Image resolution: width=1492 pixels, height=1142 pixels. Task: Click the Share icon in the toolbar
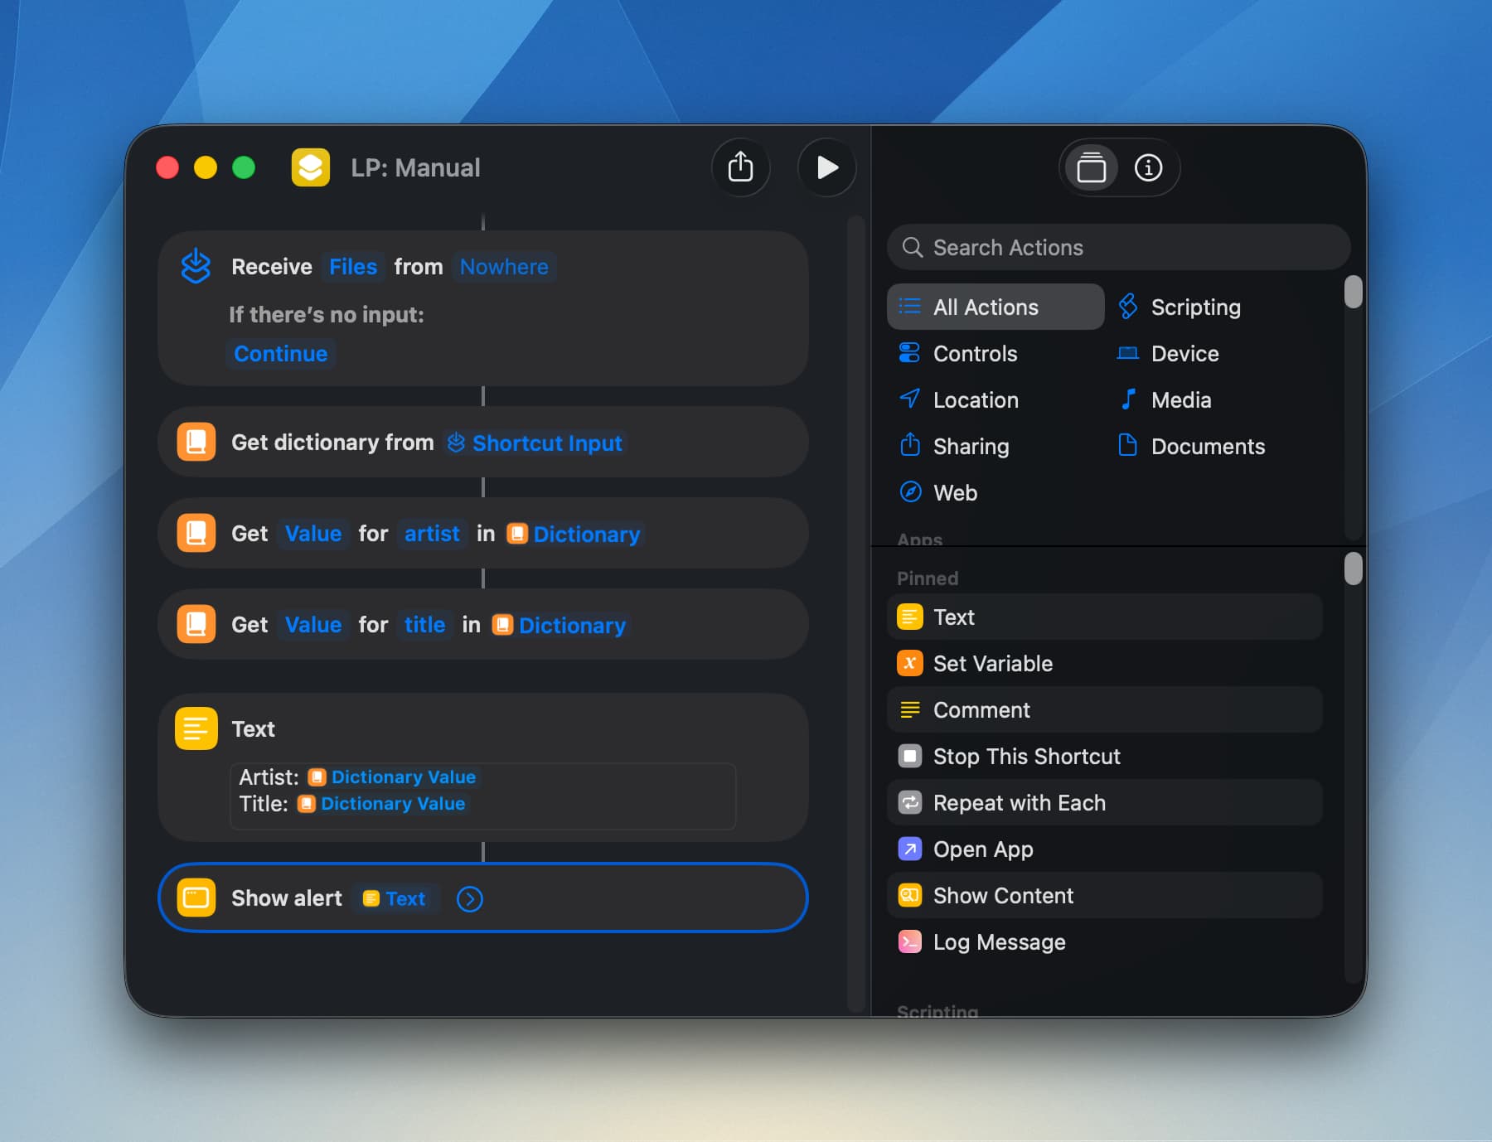740,167
